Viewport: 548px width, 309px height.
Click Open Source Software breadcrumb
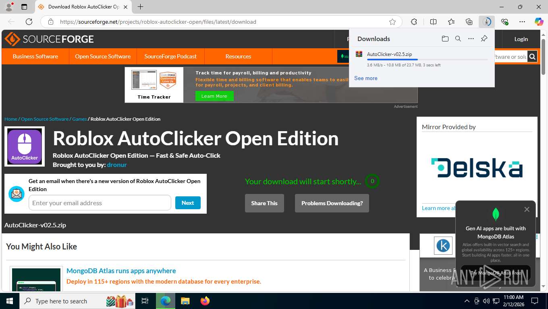pos(45,119)
